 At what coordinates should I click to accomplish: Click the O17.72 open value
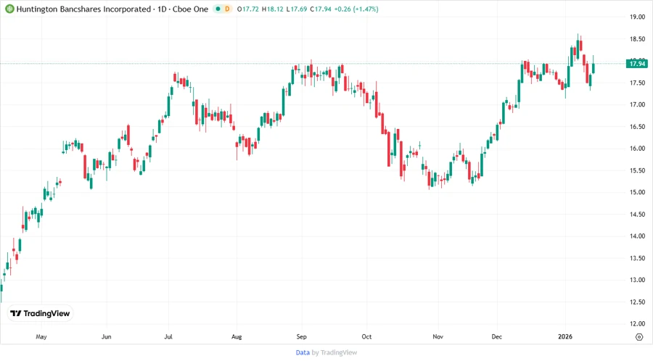pos(248,9)
